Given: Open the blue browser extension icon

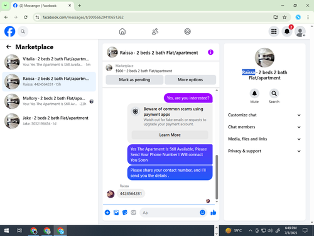Looking at the screenshot, I should (x=298, y=17).
